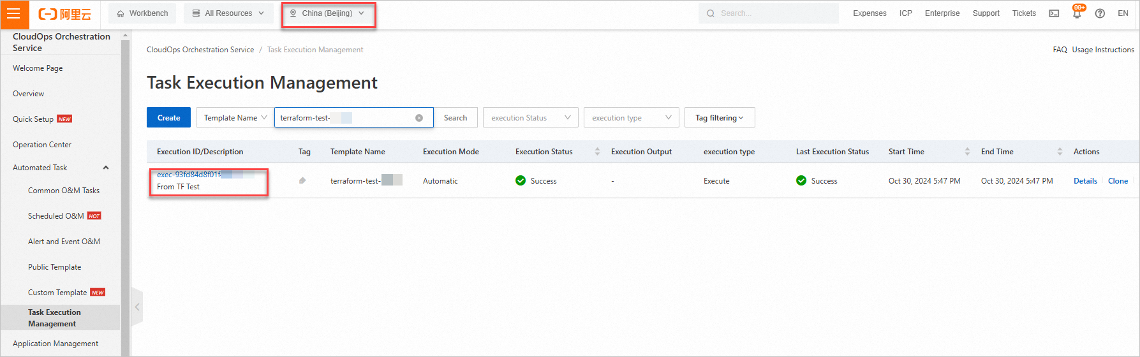This screenshot has height=357, width=1140.
Task: Open the hamburger navigation menu
Action: click(13, 13)
